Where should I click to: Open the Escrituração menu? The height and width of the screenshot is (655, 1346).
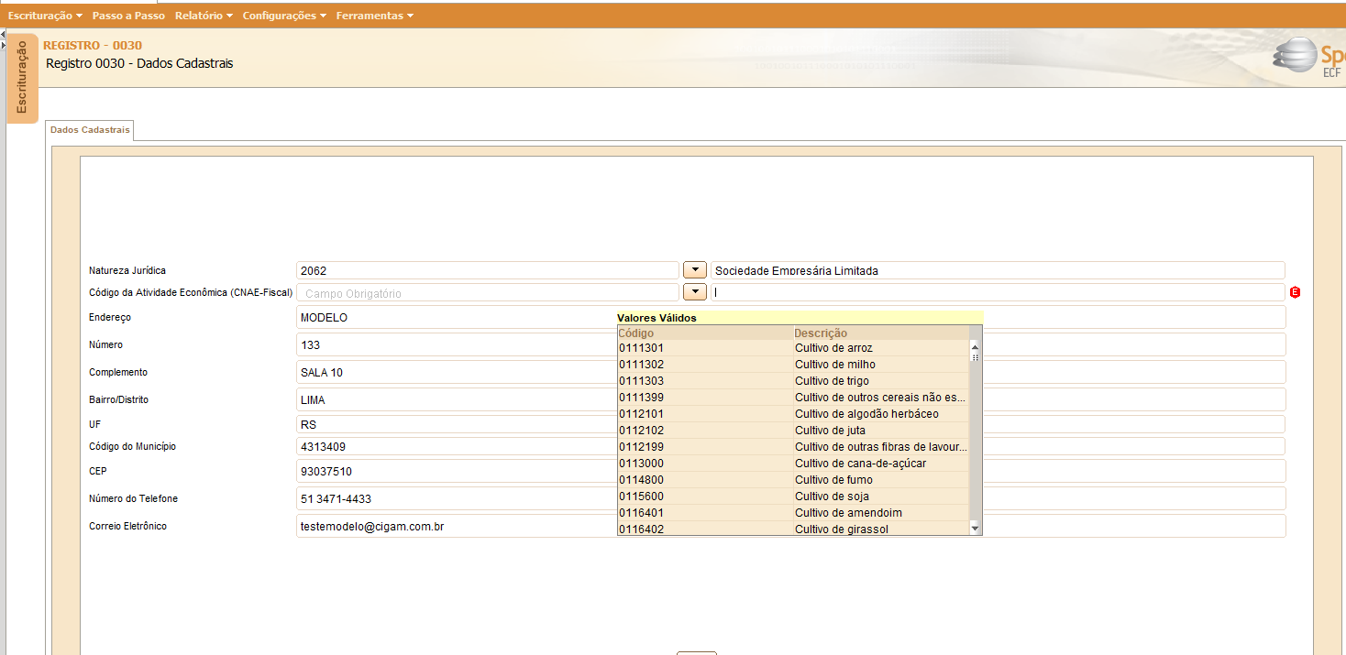click(45, 16)
